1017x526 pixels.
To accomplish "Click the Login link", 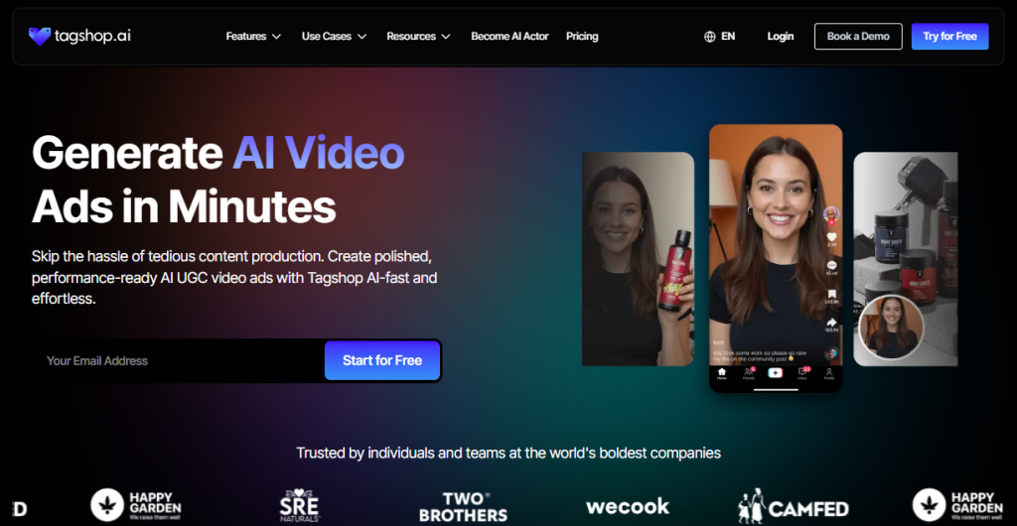I will point(780,37).
